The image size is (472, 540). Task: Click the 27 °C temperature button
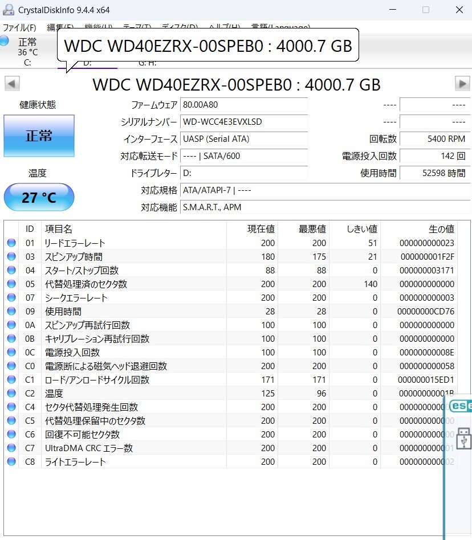pyautogui.click(x=39, y=197)
